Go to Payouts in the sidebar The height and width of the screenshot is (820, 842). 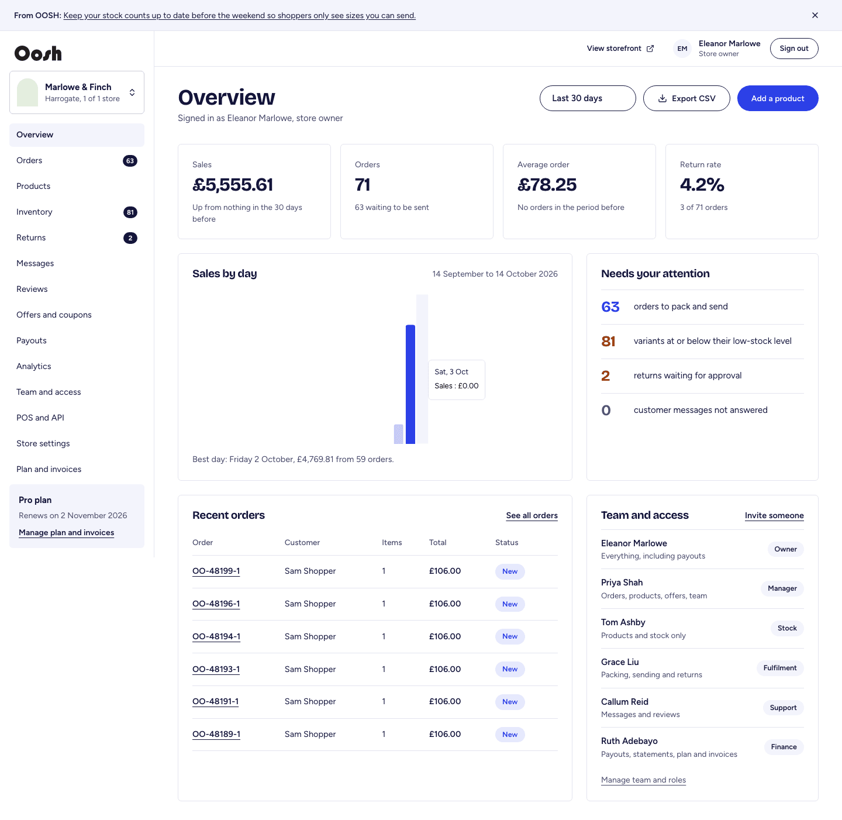pyautogui.click(x=77, y=340)
